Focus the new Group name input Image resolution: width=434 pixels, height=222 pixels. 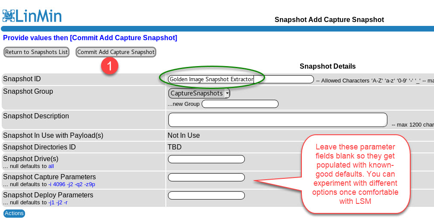pos(240,104)
